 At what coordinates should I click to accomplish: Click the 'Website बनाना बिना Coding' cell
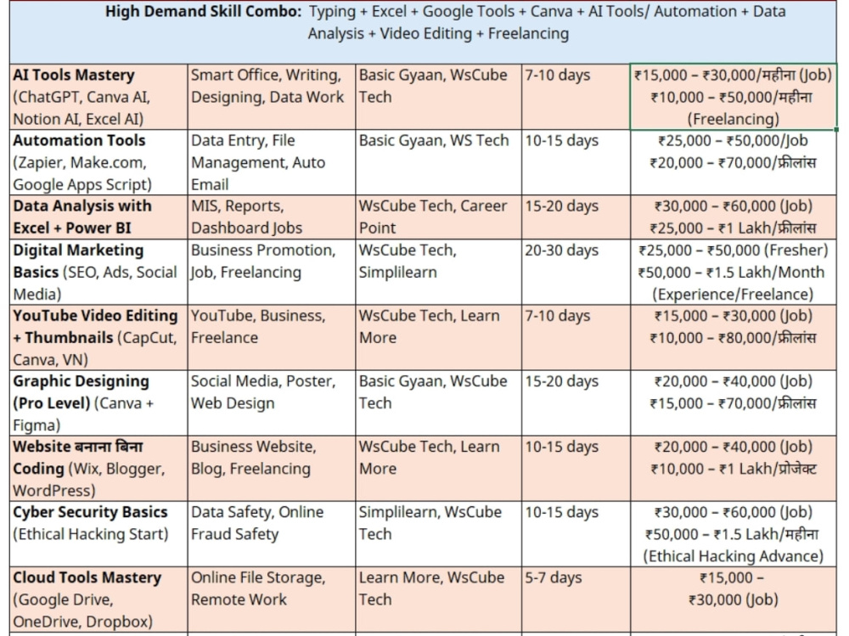pos(98,468)
